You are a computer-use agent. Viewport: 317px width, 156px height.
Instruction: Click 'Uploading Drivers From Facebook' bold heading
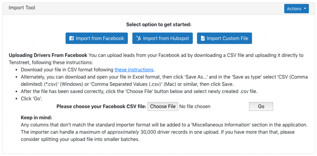pyautogui.click(x=48, y=55)
